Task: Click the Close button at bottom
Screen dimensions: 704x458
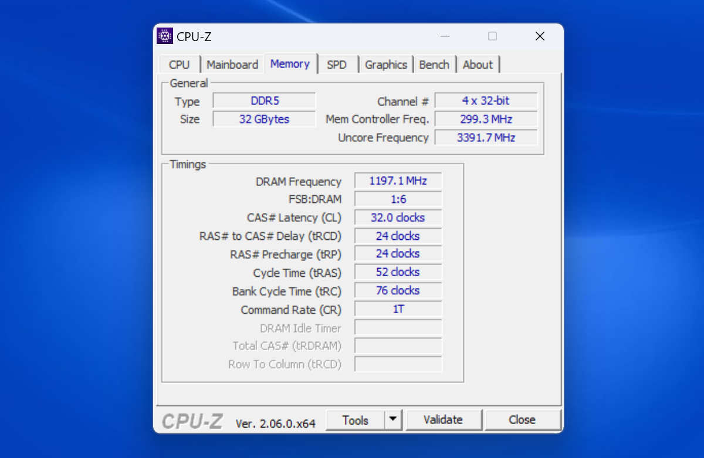Action: [522, 420]
